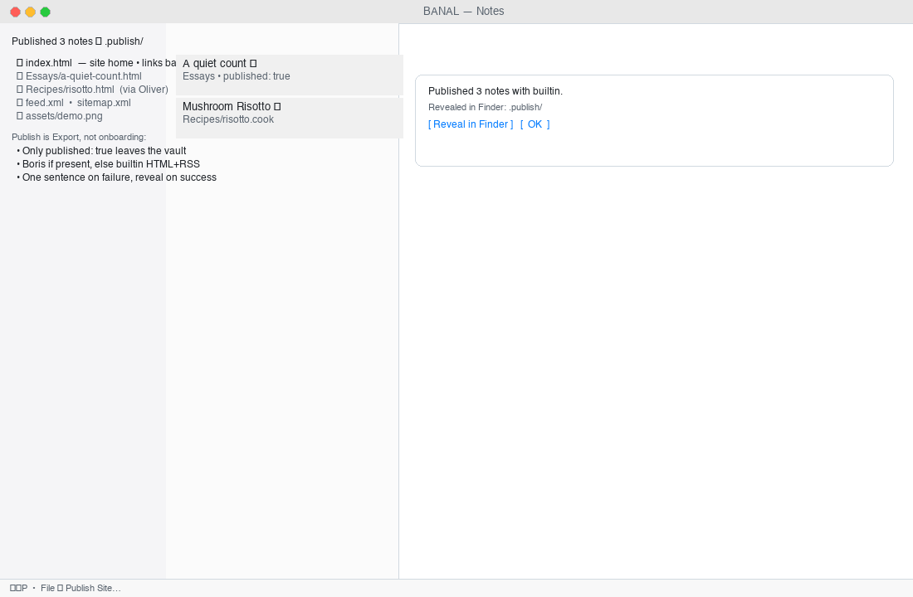Image resolution: width=913 pixels, height=597 pixels.
Task: Click 'Boris if present, else builtin HTML+RSS' line
Action: pos(108,164)
